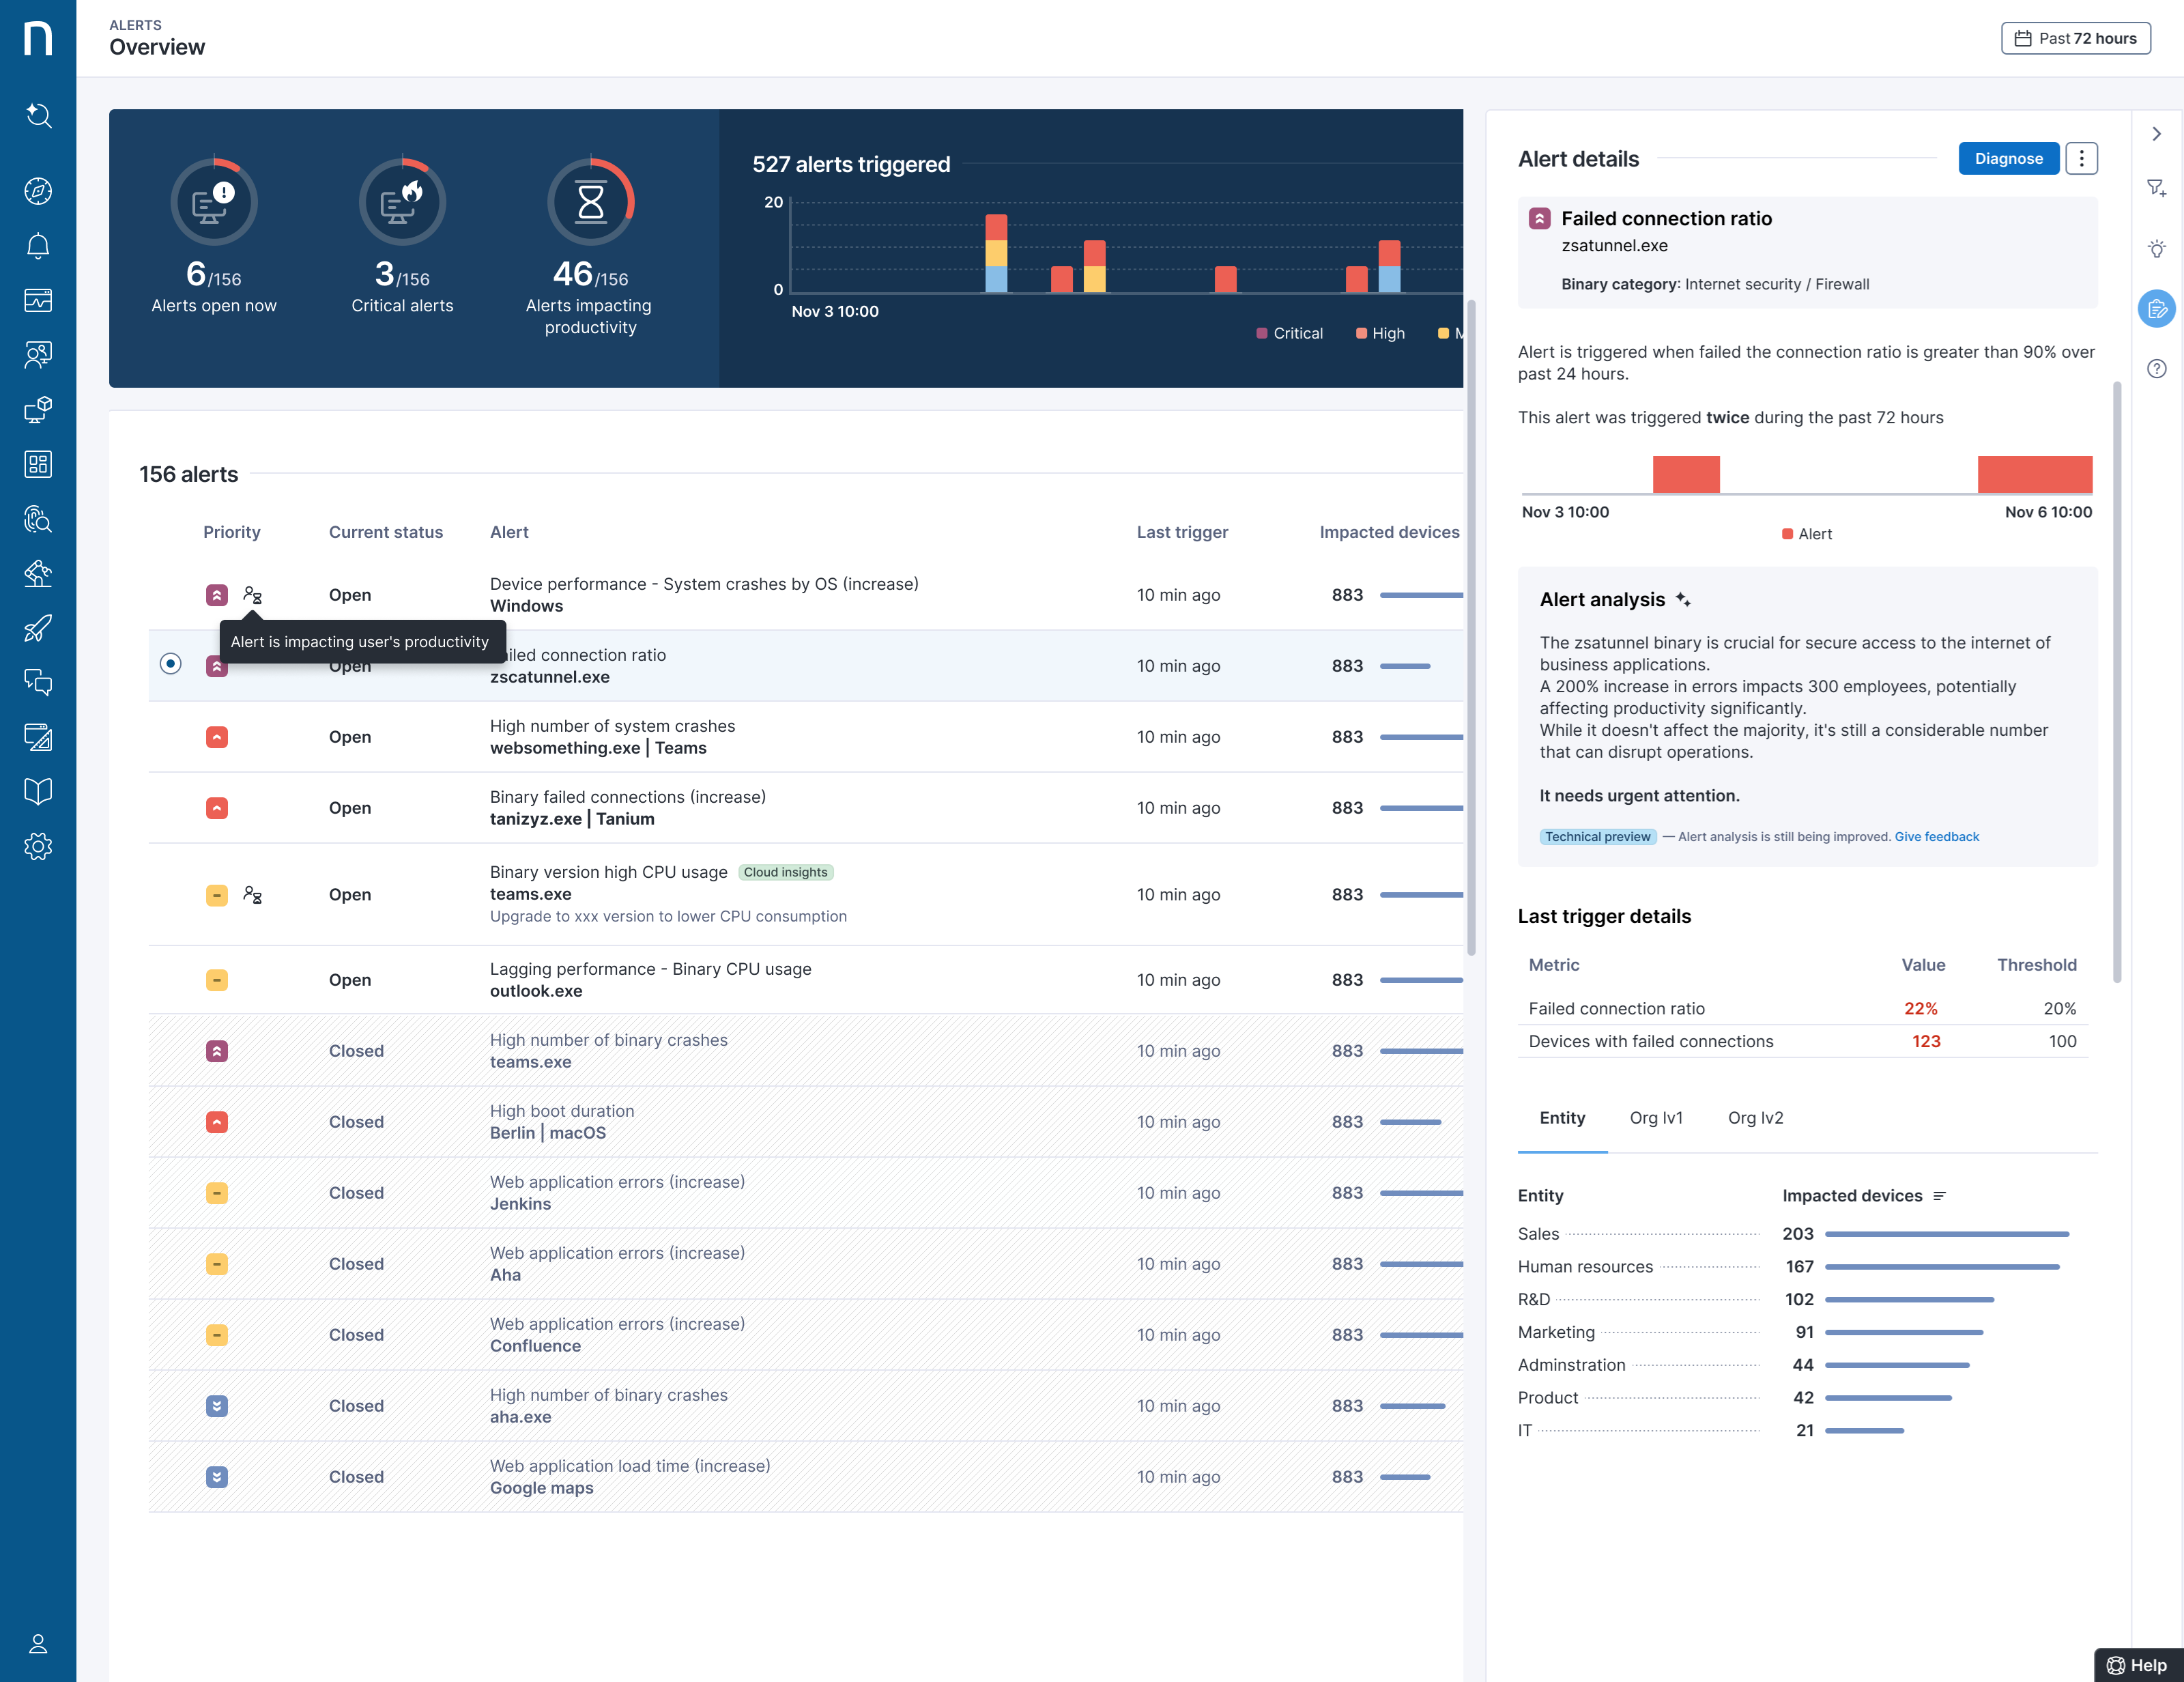
Task: Click the lightbulb insights icon on right rail
Action: [2156, 249]
